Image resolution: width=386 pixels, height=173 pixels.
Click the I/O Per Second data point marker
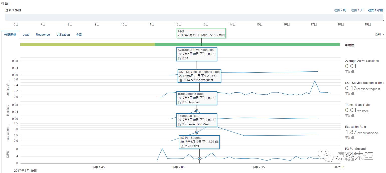[x=199, y=159]
